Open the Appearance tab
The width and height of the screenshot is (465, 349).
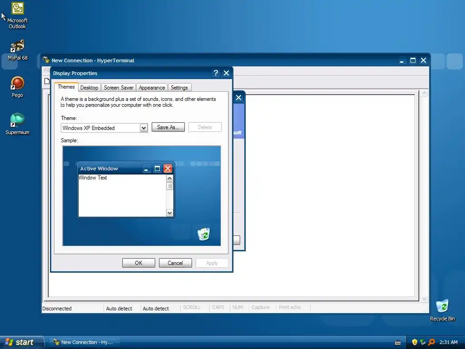point(152,88)
